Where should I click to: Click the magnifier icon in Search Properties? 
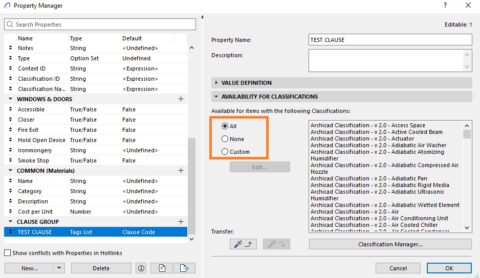pyautogui.click(x=10, y=25)
